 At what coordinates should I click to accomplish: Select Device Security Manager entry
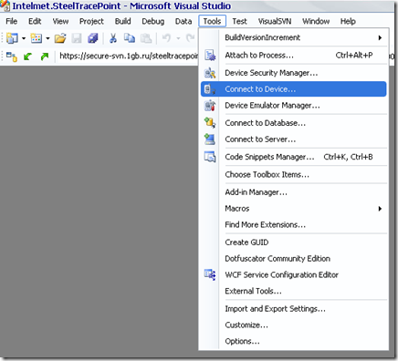(x=294, y=73)
